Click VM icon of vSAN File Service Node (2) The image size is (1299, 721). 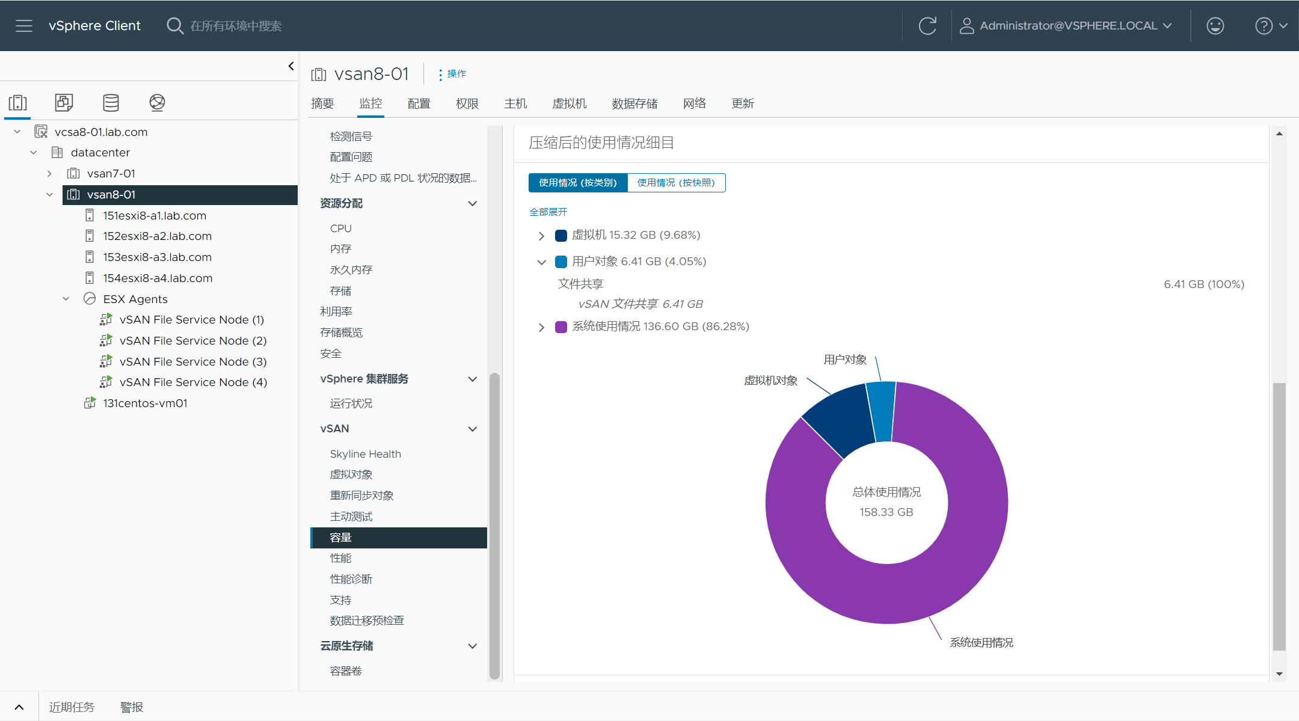106,340
